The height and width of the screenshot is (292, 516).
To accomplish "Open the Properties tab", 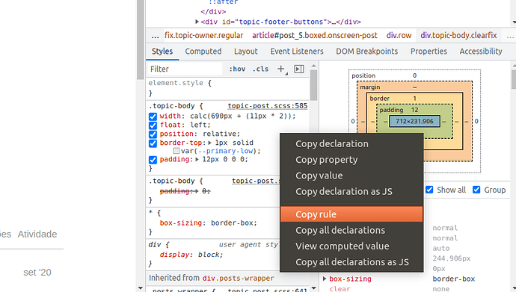I will click(x=429, y=52).
